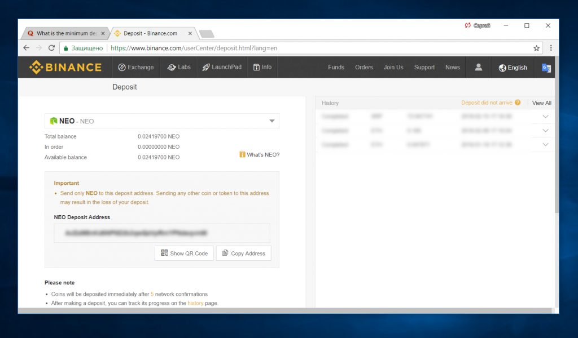Expand the first history row chevron
Screen dimensions: 578x338
click(x=546, y=117)
